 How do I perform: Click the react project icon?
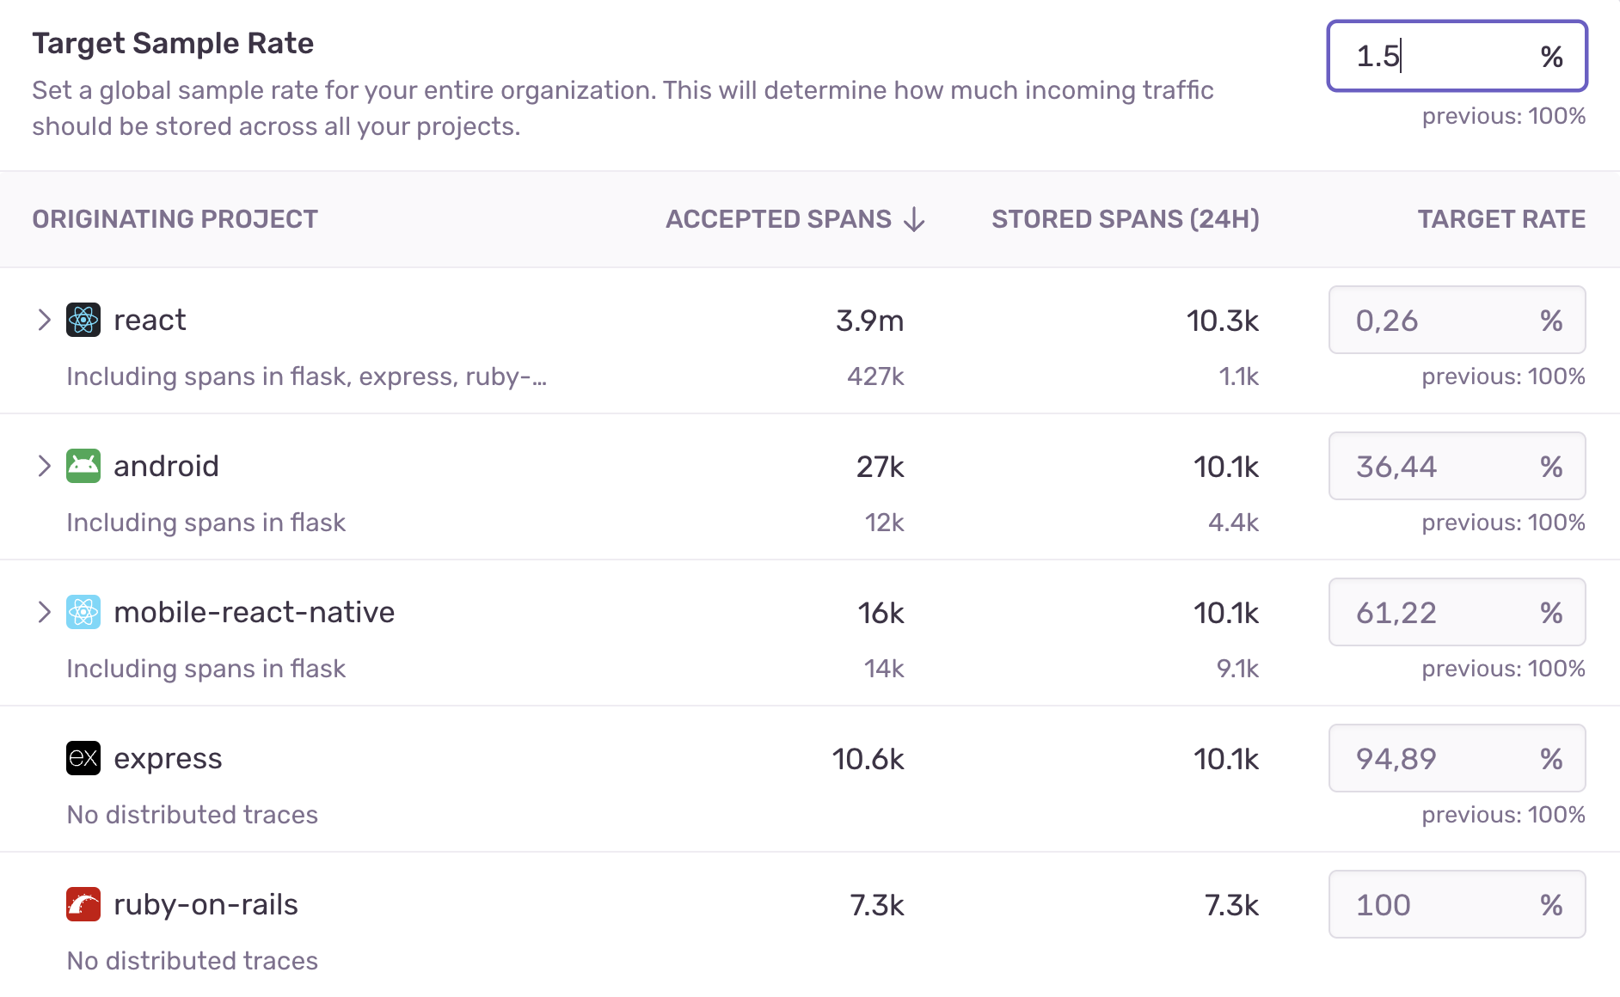83,321
